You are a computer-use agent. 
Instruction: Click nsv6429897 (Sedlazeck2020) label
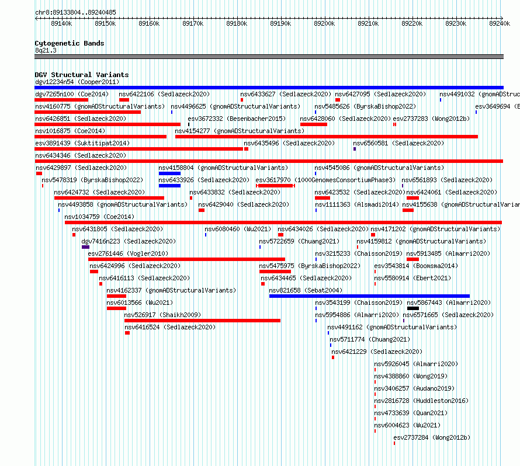[x=81, y=168]
